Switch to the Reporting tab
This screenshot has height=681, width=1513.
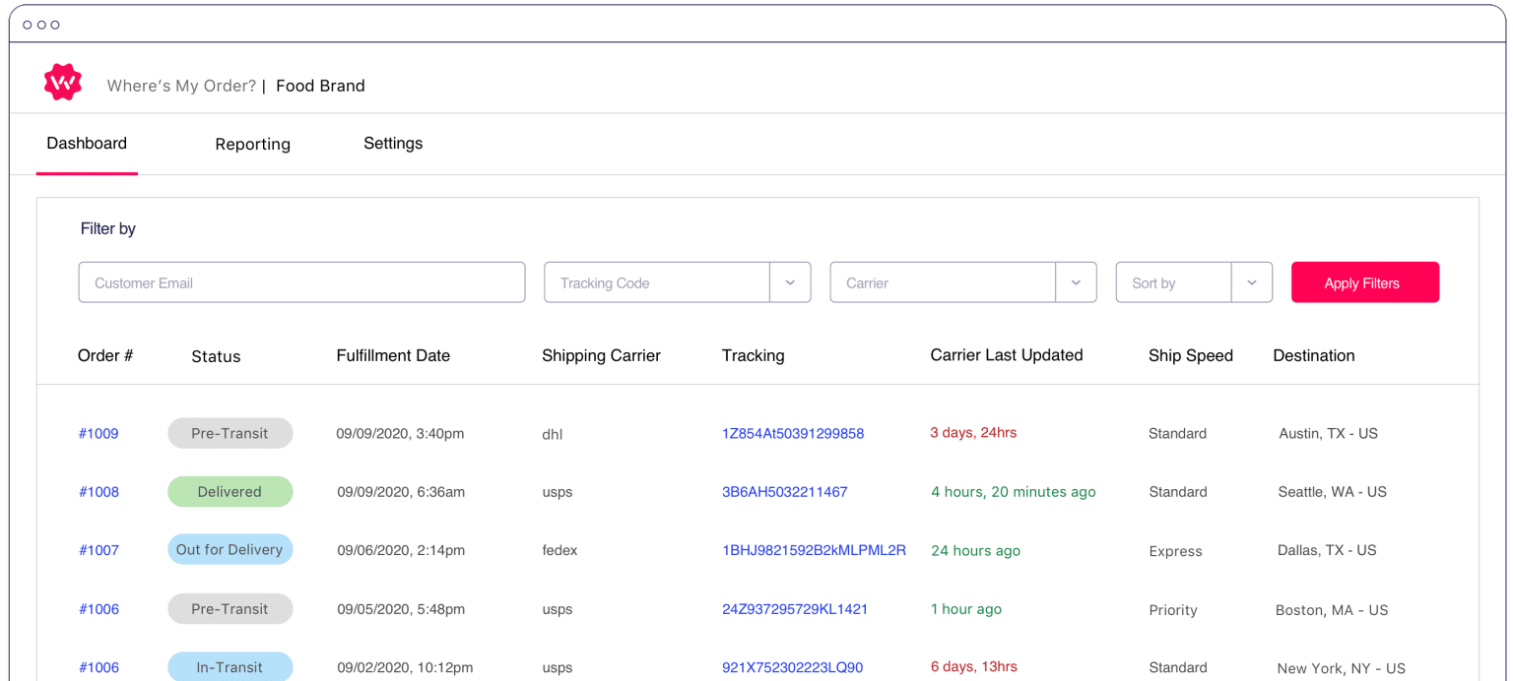[252, 145]
